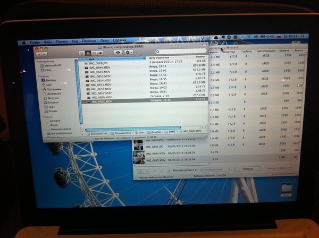Show Вчера search in the sidebar

[x=52, y=125]
